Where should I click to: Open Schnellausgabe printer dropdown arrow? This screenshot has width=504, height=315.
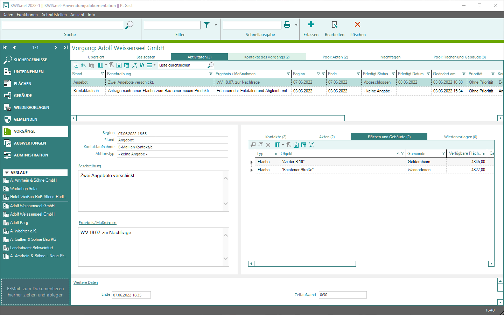296,25
